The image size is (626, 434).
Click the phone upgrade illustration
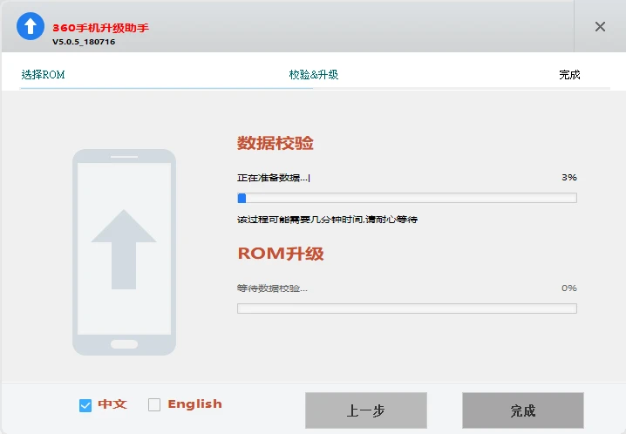click(124, 252)
